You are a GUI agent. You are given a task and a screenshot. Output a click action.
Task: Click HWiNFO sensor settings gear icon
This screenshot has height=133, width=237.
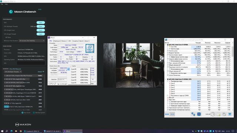pyautogui.click(x=224, y=114)
